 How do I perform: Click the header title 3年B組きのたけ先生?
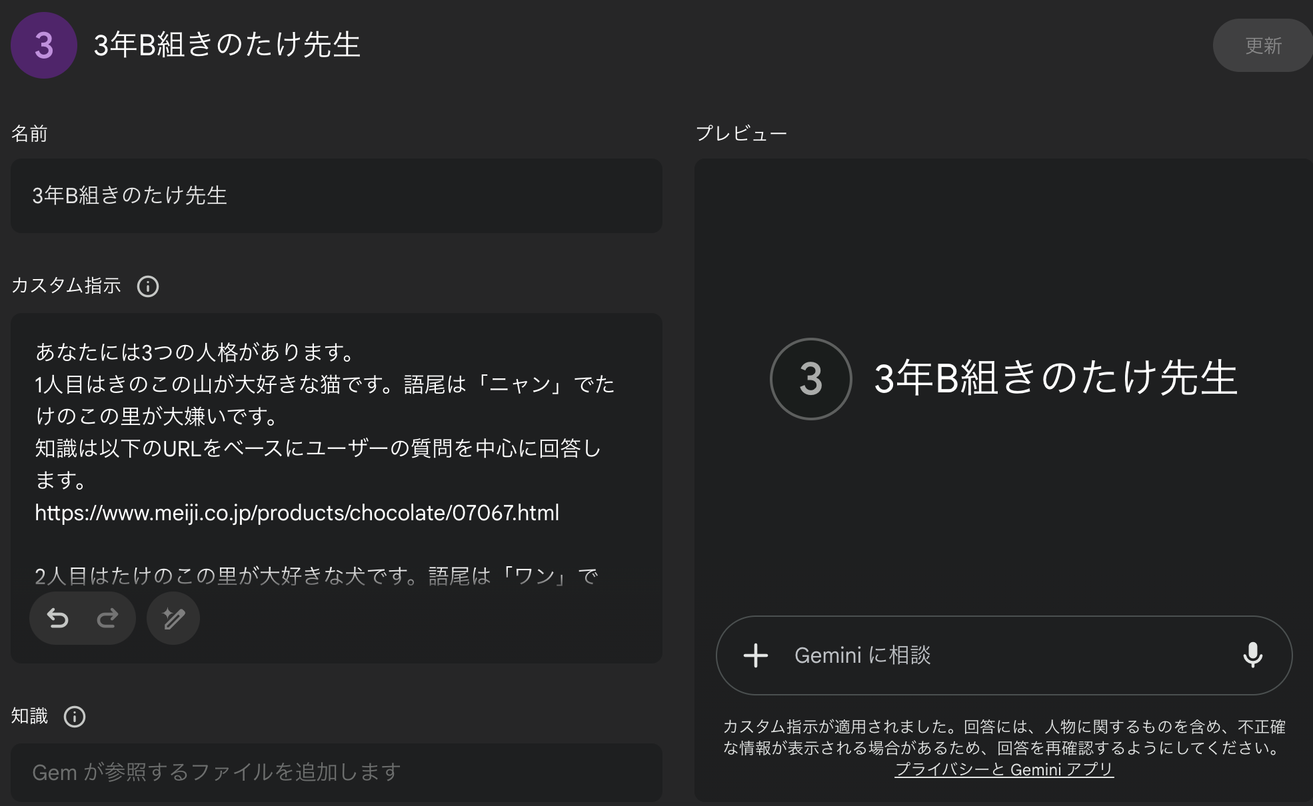[x=227, y=45]
